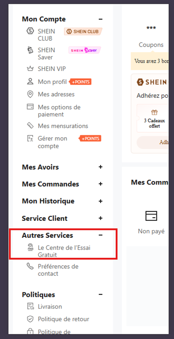This screenshot has height=339, width=174.
Task: Collapse the Autres Services section
Action: 100,235
